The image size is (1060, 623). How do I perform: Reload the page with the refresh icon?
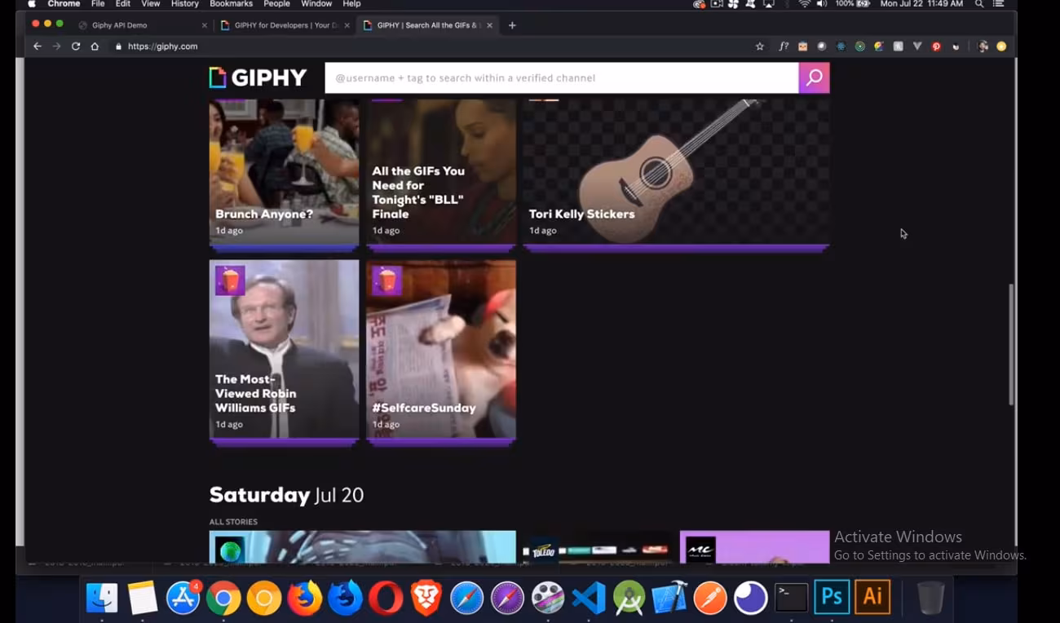[x=76, y=46]
